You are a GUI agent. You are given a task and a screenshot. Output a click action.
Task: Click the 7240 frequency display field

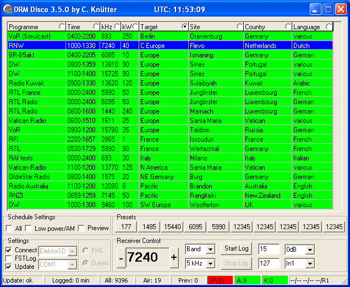pos(147,257)
